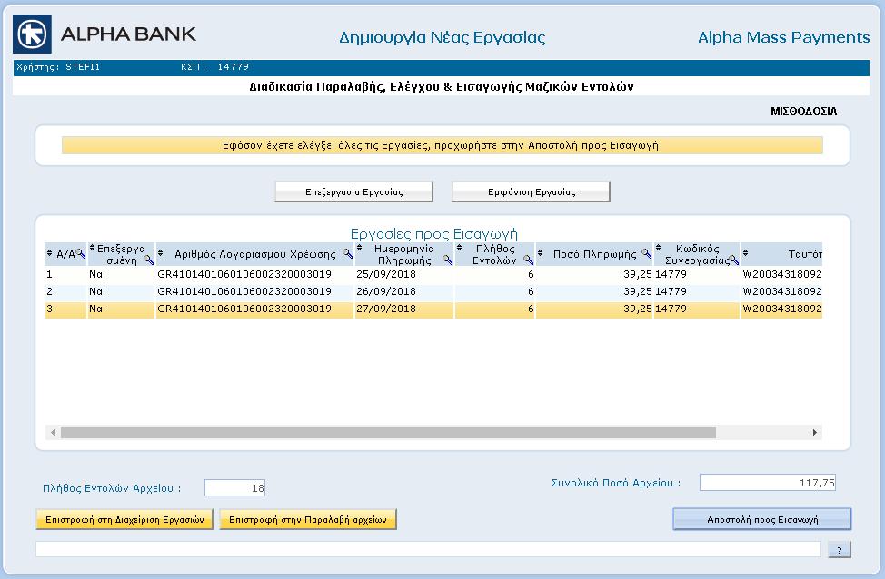Open the search magnifier in the Επεξεργασμένη column
This screenshot has width=885, height=579.
[148, 260]
